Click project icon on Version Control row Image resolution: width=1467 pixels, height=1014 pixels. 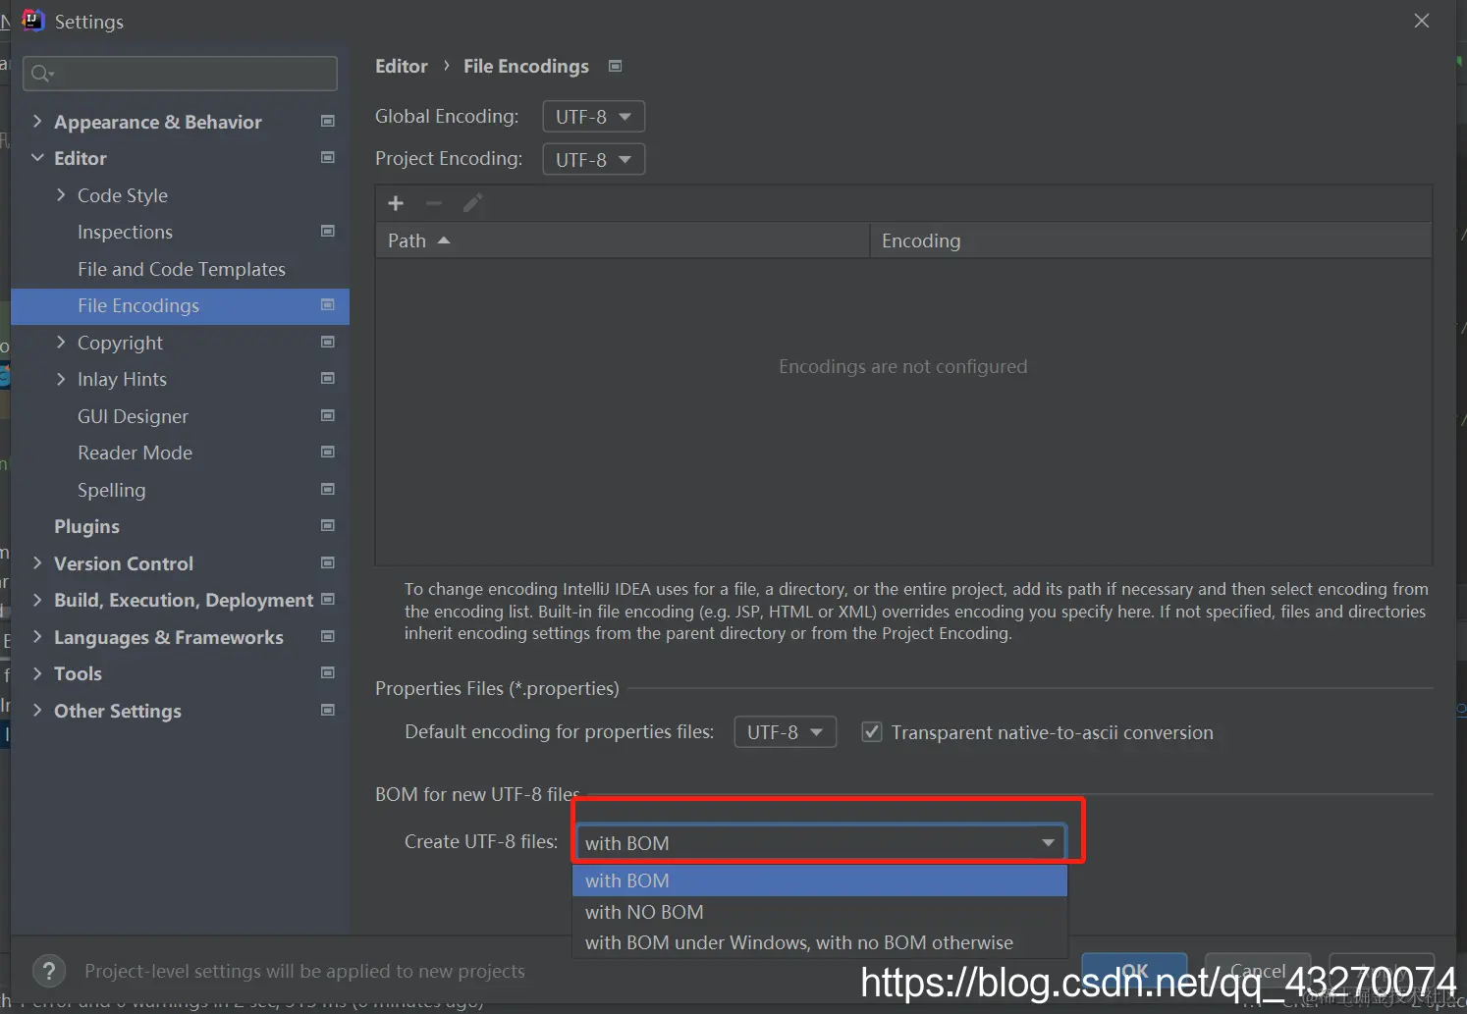click(328, 562)
